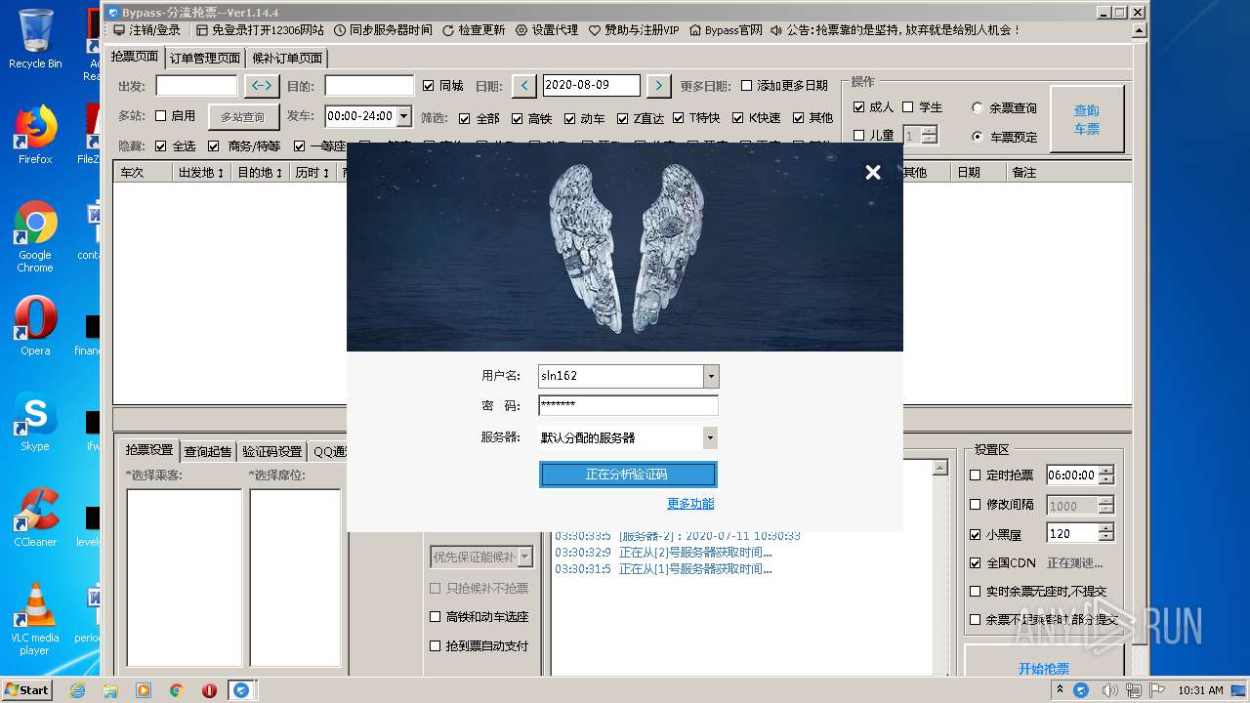
Task: Click the 正在分析验证码 login button
Action: [x=628, y=475]
